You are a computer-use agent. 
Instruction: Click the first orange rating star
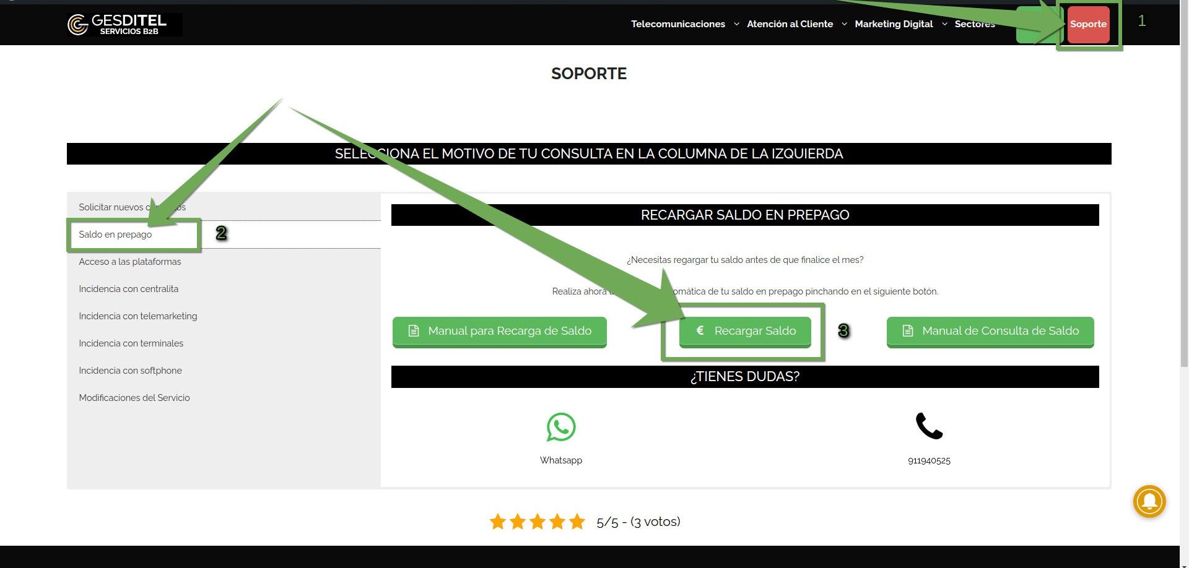coord(497,522)
